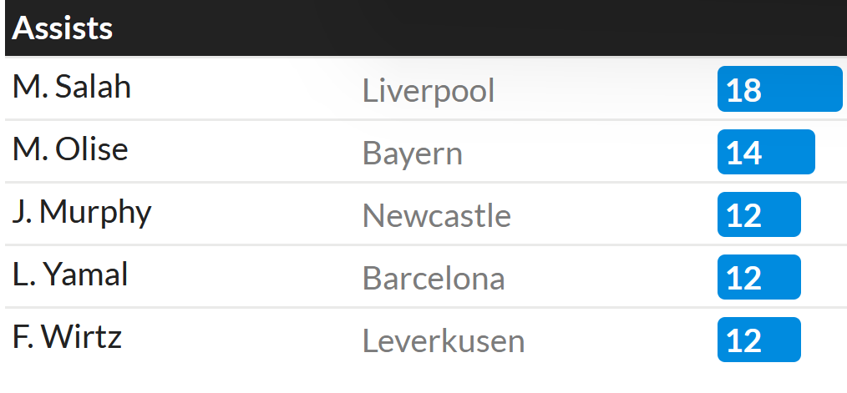Screen dimensions: 847x393
Task: Open the Leverkusen team link
Action: [x=444, y=340]
